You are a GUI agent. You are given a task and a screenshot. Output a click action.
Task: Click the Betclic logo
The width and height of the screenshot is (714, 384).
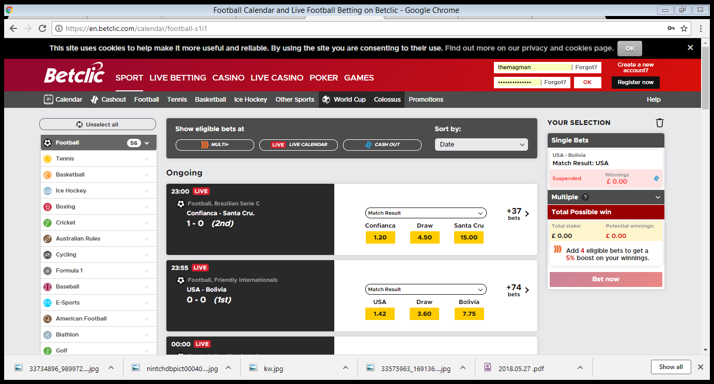tap(74, 74)
